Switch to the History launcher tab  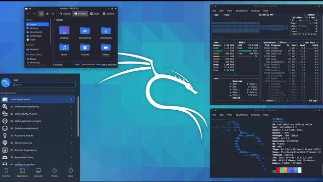coord(55,172)
